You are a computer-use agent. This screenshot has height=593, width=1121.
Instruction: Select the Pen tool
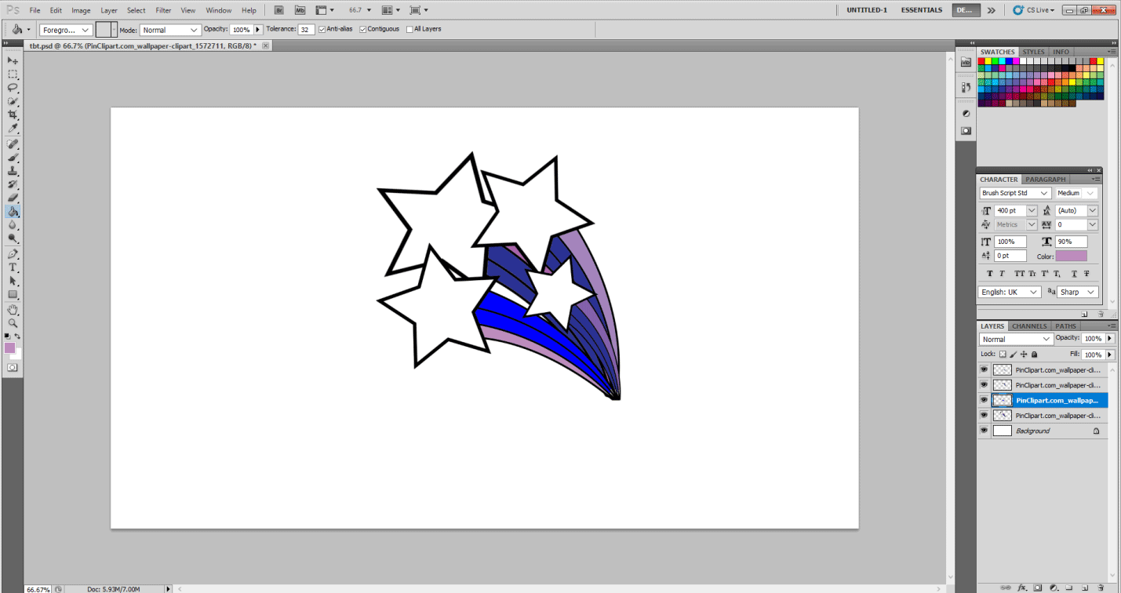pyautogui.click(x=13, y=254)
